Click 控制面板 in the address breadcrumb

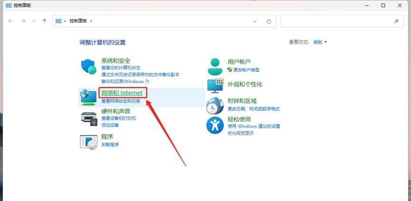(x=78, y=21)
